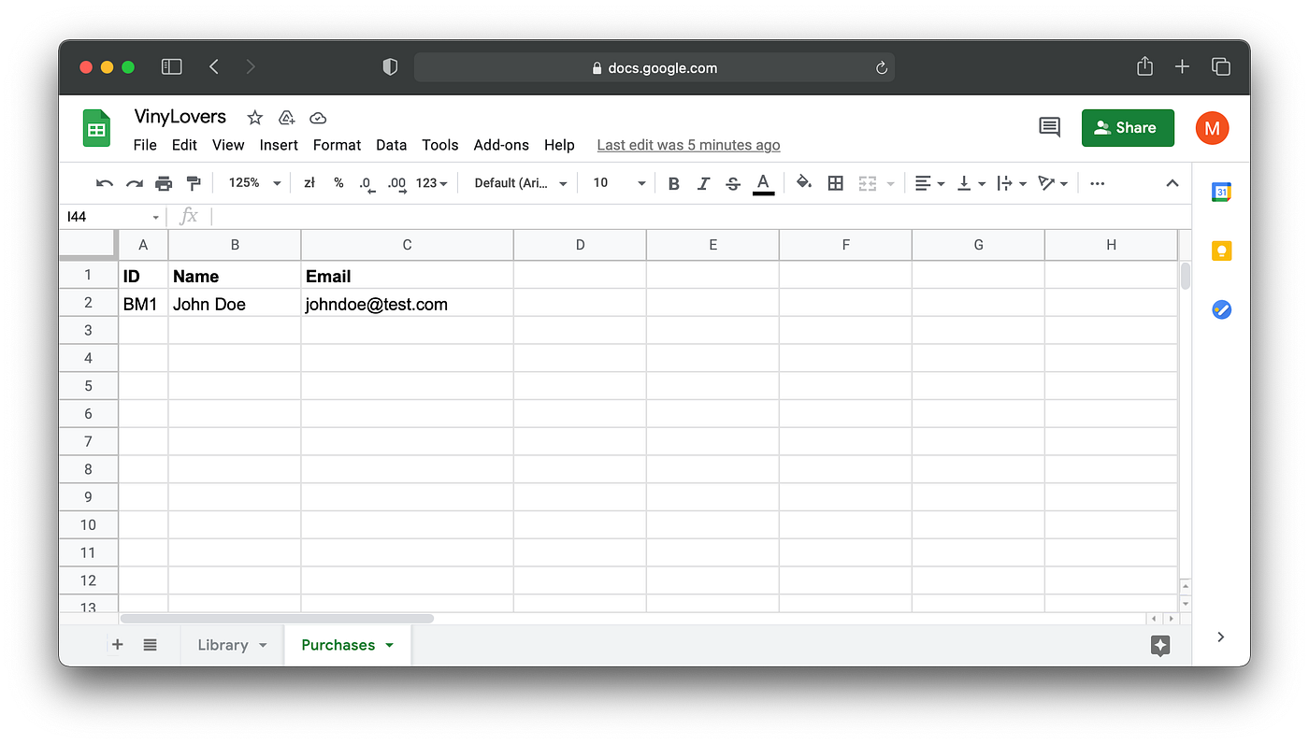Apply borders using the Borders icon
Viewport: 1309px width, 744px height.
tap(835, 183)
